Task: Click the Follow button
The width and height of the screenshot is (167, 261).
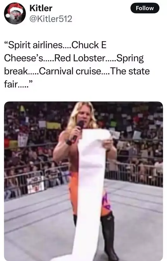Action: click(x=145, y=8)
